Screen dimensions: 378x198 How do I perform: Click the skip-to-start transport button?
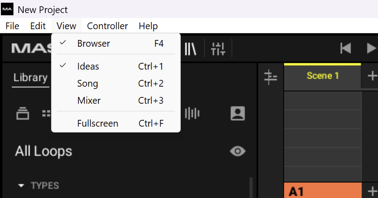tap(345, 48)
